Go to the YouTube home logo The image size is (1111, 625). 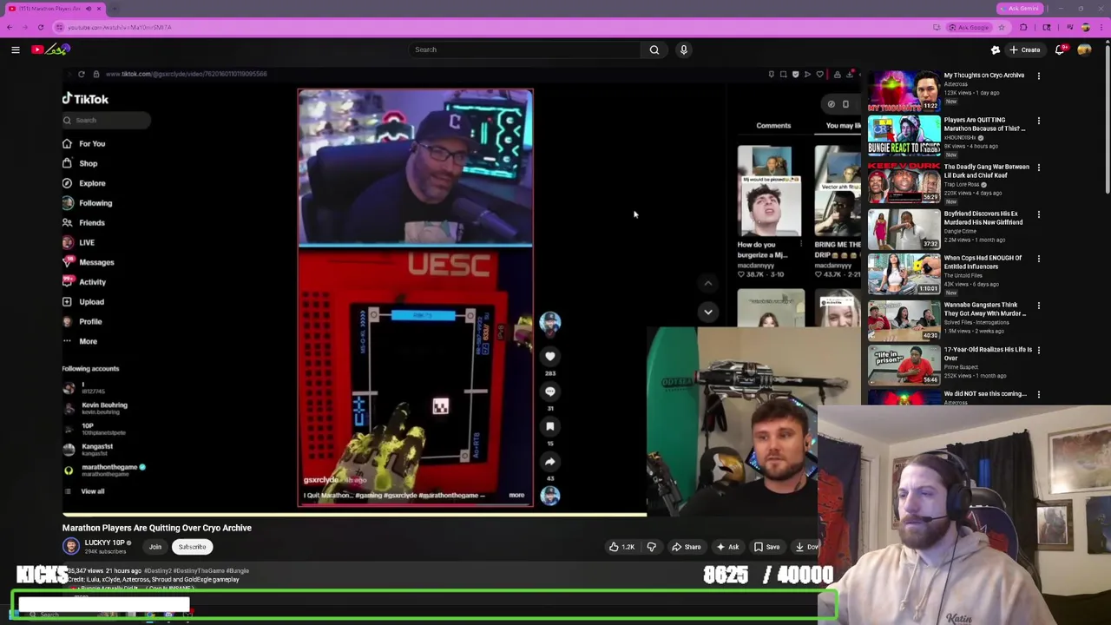tap(50, 49)
